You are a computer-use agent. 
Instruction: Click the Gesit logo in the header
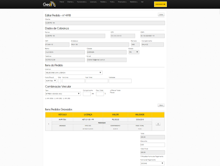(49, 4)
